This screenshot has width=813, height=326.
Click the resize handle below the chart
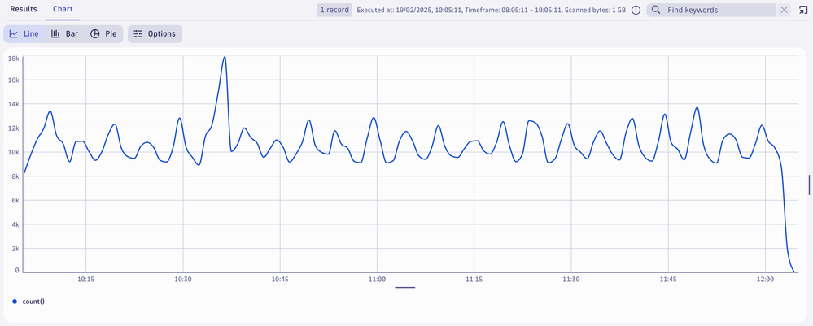click(404, 287)
